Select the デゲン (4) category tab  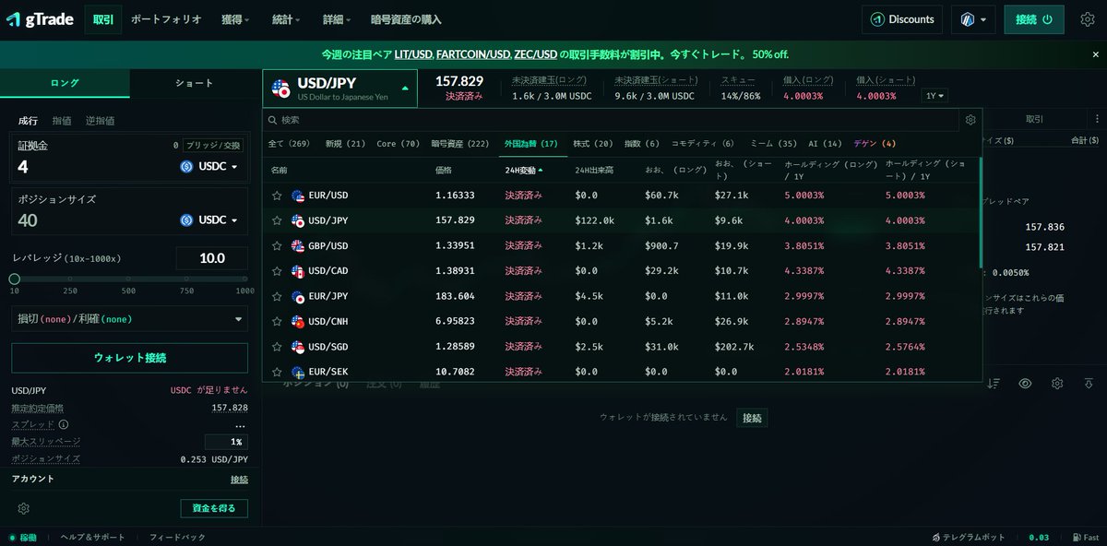(x=875, y=144)
